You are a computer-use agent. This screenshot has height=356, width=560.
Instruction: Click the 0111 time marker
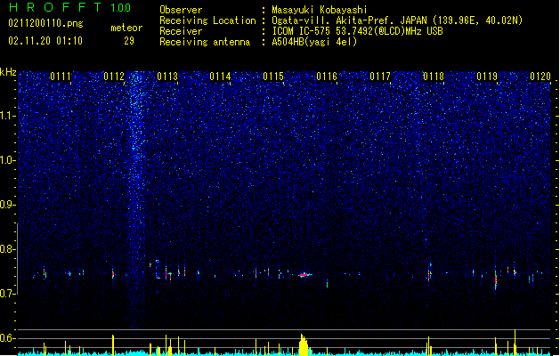(x=61, y=77)
